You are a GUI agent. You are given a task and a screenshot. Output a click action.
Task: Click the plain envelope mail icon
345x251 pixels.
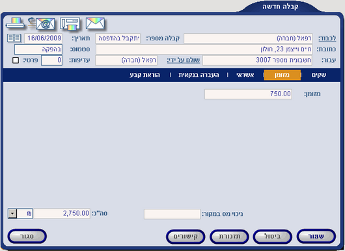click(95, 23)
